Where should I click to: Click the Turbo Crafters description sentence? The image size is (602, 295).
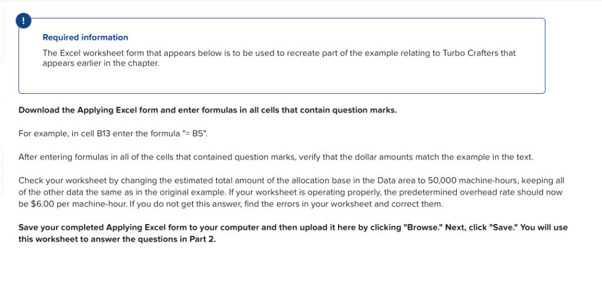[x=279, y=53]
